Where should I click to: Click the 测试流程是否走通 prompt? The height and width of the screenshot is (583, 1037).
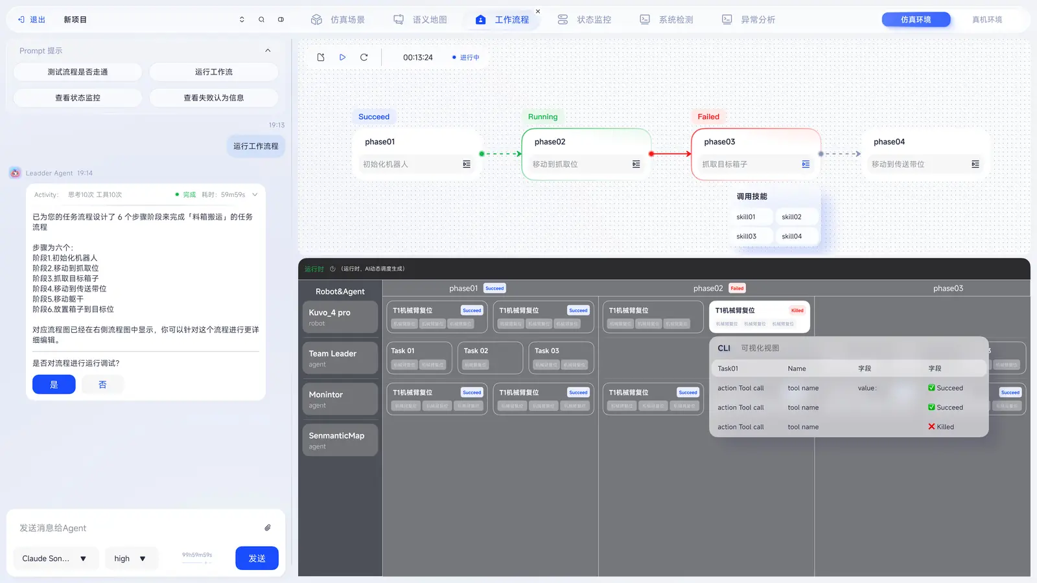click(x=78, y=72)
